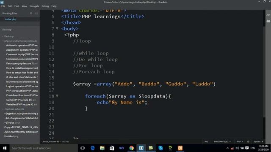Open Desktop project folder dropdown
Image resolution: width=271 pixels, height=152 pixels.
tap(8, 30)
